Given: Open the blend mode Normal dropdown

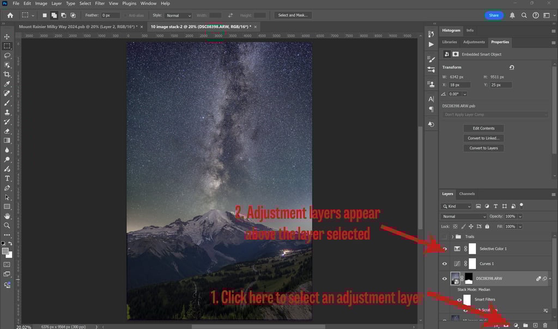Looking at the screenshot, I should point(464,216).
